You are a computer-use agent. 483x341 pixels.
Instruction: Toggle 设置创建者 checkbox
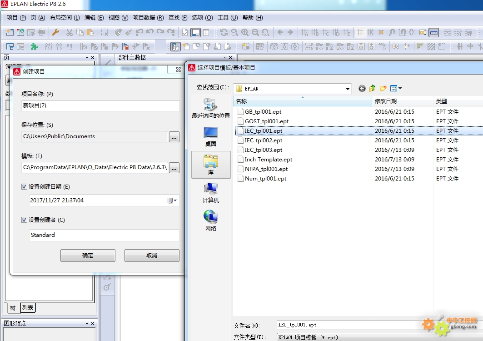pyautogui.click(x=25, y=220)
